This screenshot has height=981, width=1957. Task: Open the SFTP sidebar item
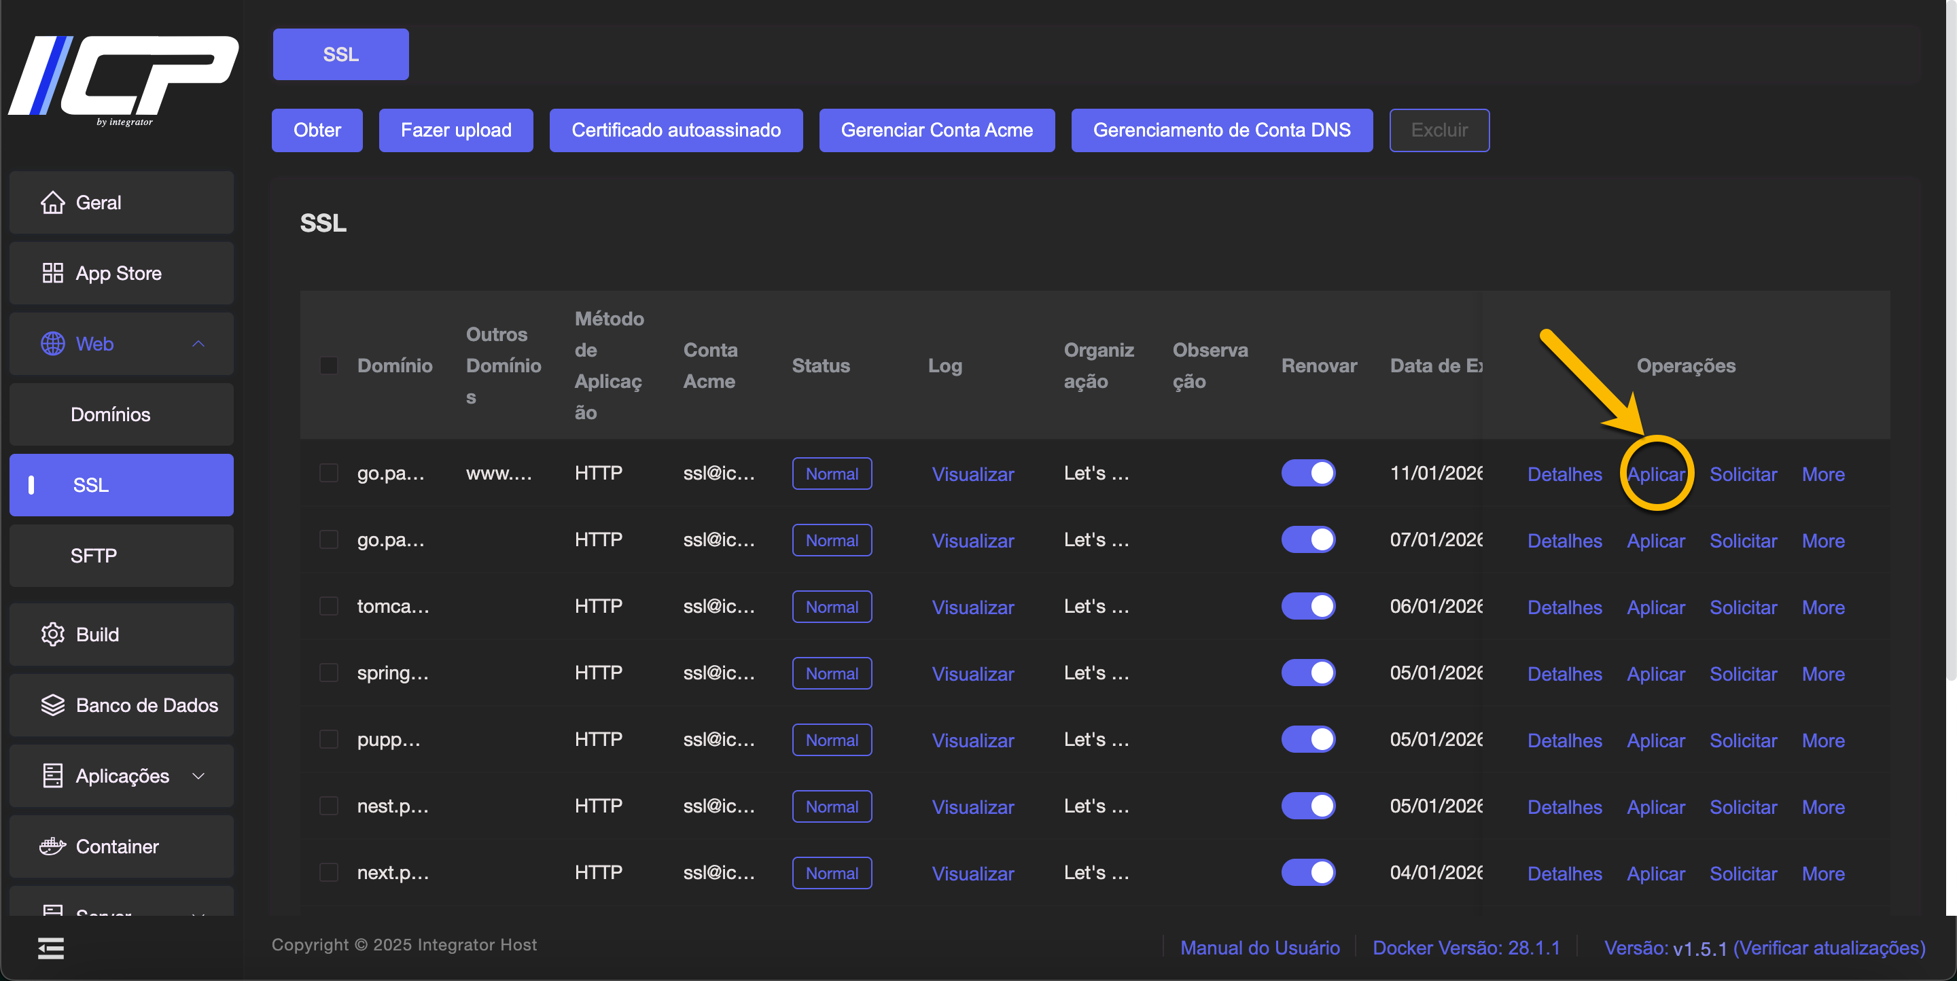[x=94, y=556]
